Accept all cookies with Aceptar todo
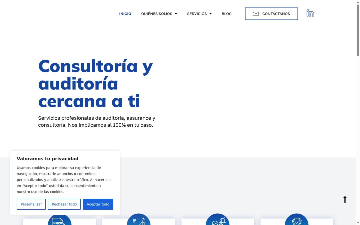This screenshot has height=225, width=360. [x=98, y=204]
